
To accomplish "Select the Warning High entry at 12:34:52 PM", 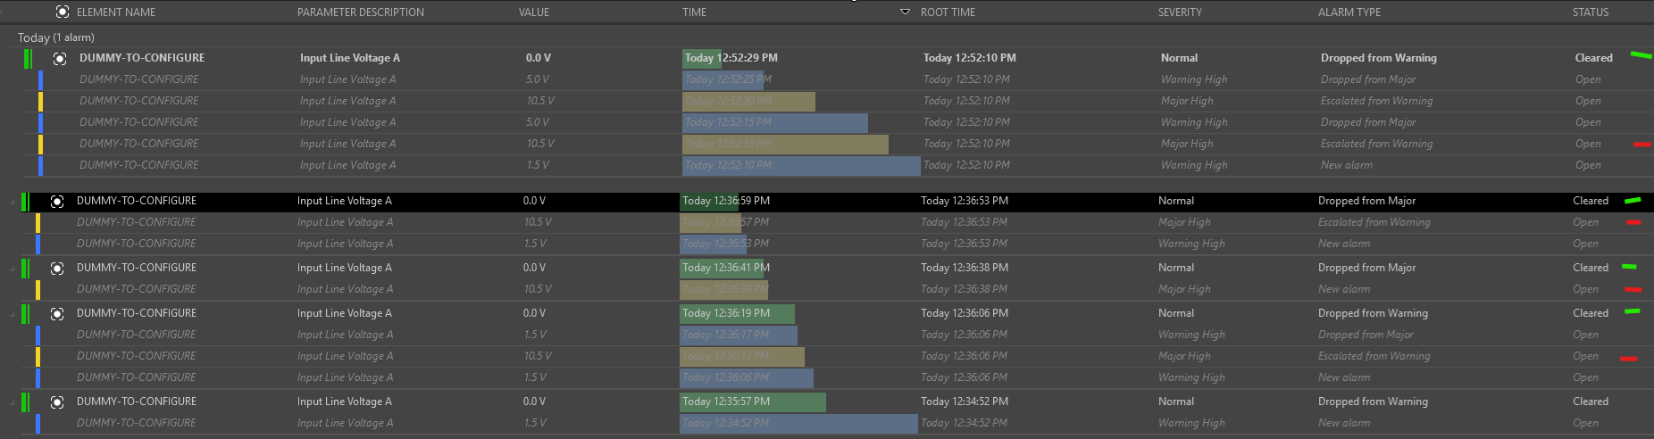I will pos(1190,423).
